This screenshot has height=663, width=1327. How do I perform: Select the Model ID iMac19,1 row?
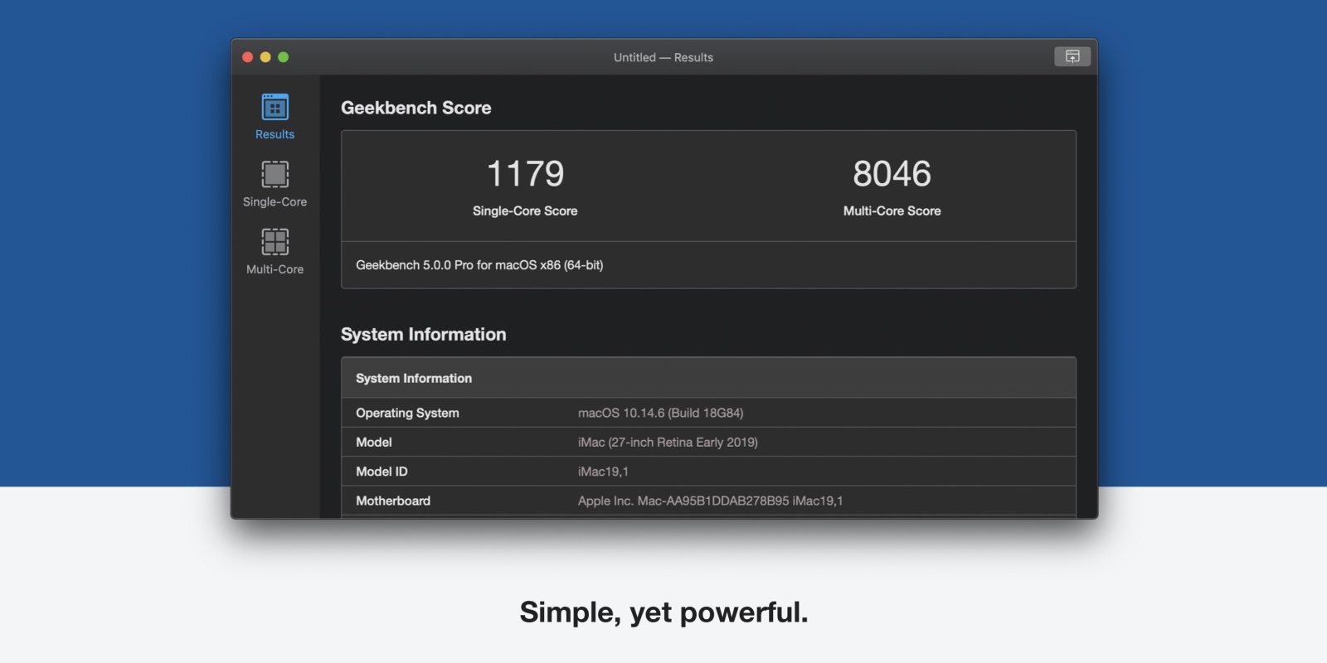tap(708, 471)
